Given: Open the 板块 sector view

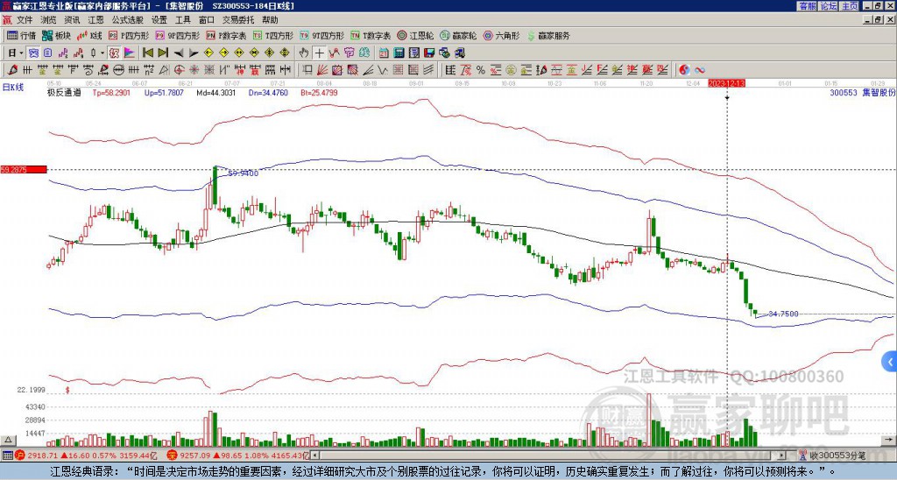Looking at the screenshot, I should pyautogui.click(x=56, y=35).
